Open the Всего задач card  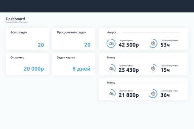coord(27,39)
